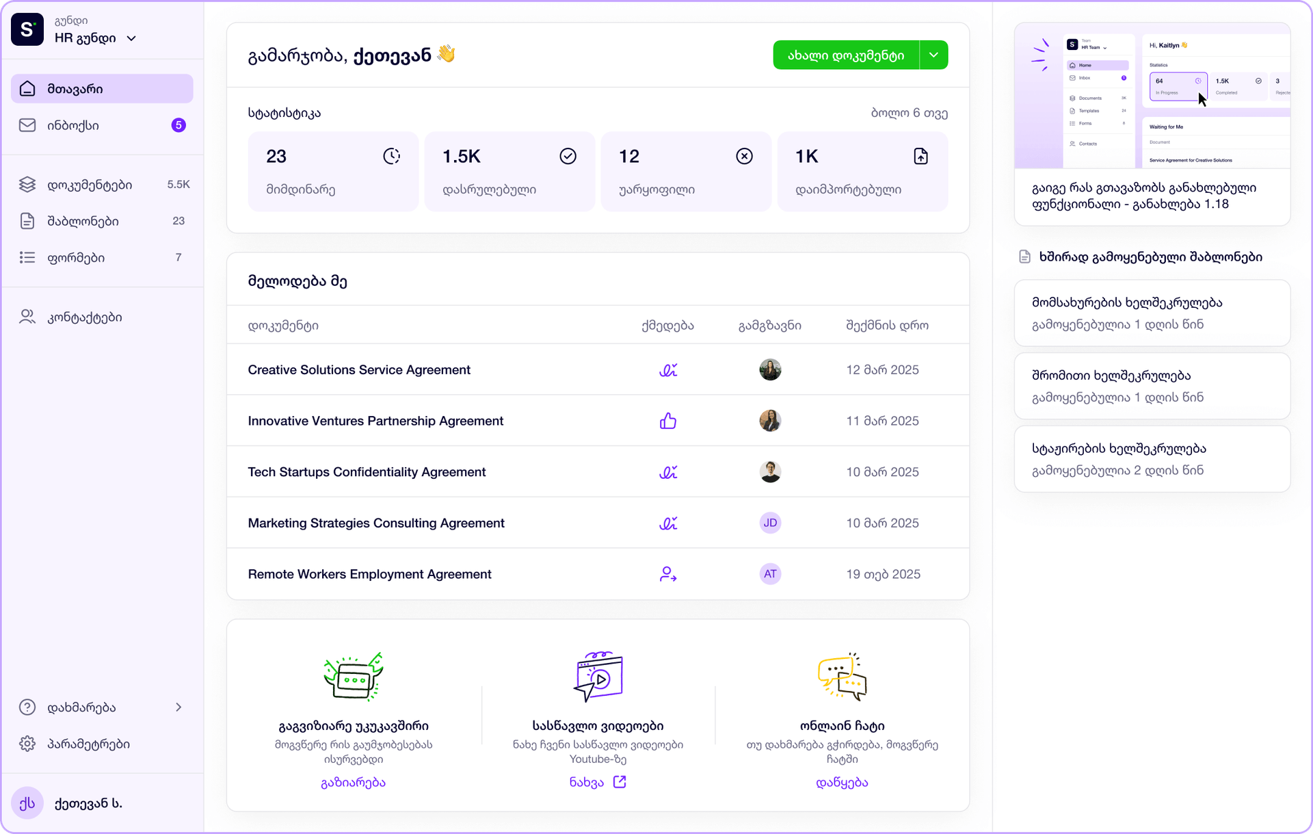The width and height of the screenshot is (1313, 834).
Task: Open ინბოქსი inbox in sidebar
Action: 102,125
